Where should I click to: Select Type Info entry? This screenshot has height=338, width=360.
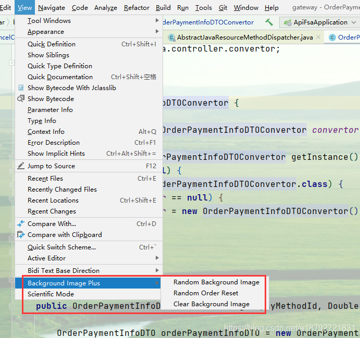(89, 121)
